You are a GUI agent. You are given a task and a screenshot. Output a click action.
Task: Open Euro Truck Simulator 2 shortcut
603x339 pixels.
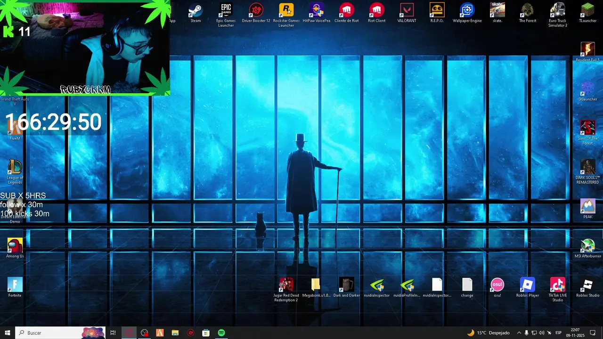click(x=558, y=15)
